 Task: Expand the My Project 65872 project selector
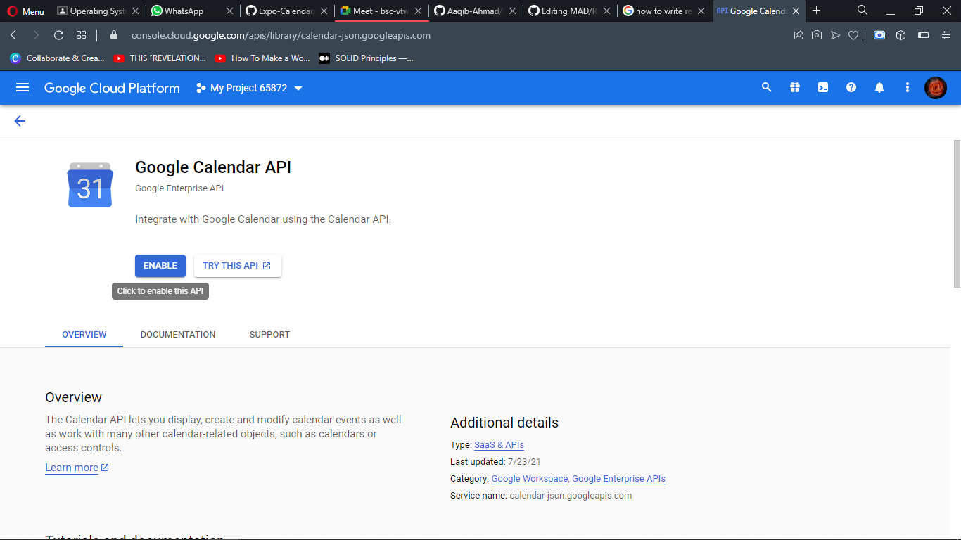[249, 88]
